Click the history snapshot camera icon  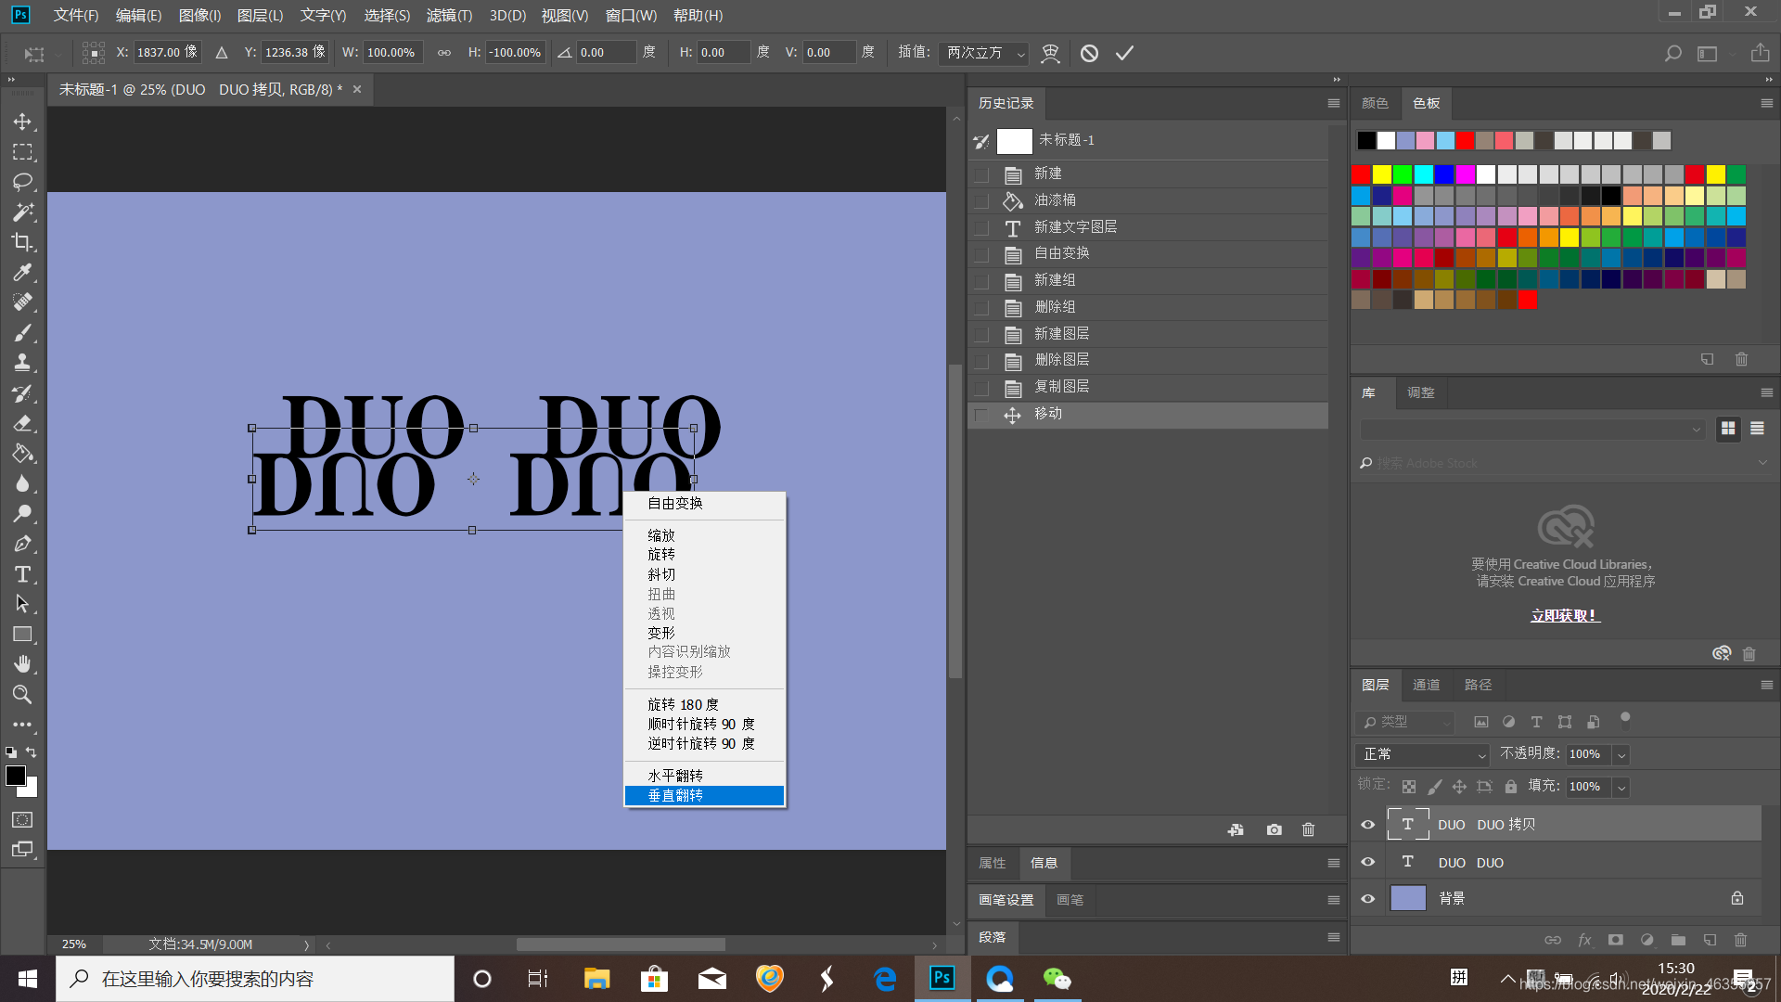click(x=1274, y=829)
